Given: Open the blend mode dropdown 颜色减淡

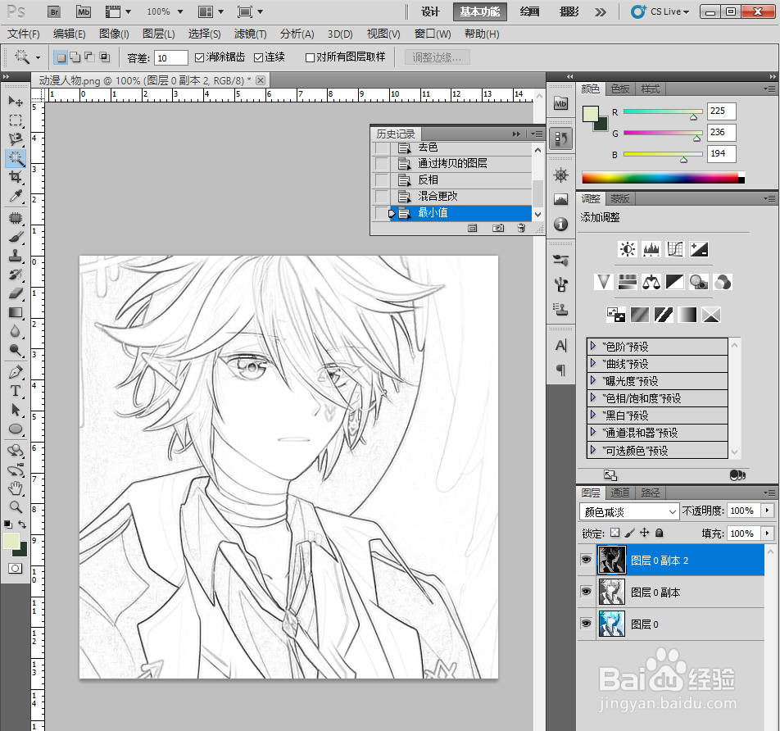Looking at the screenshot, I should (629, 511).
